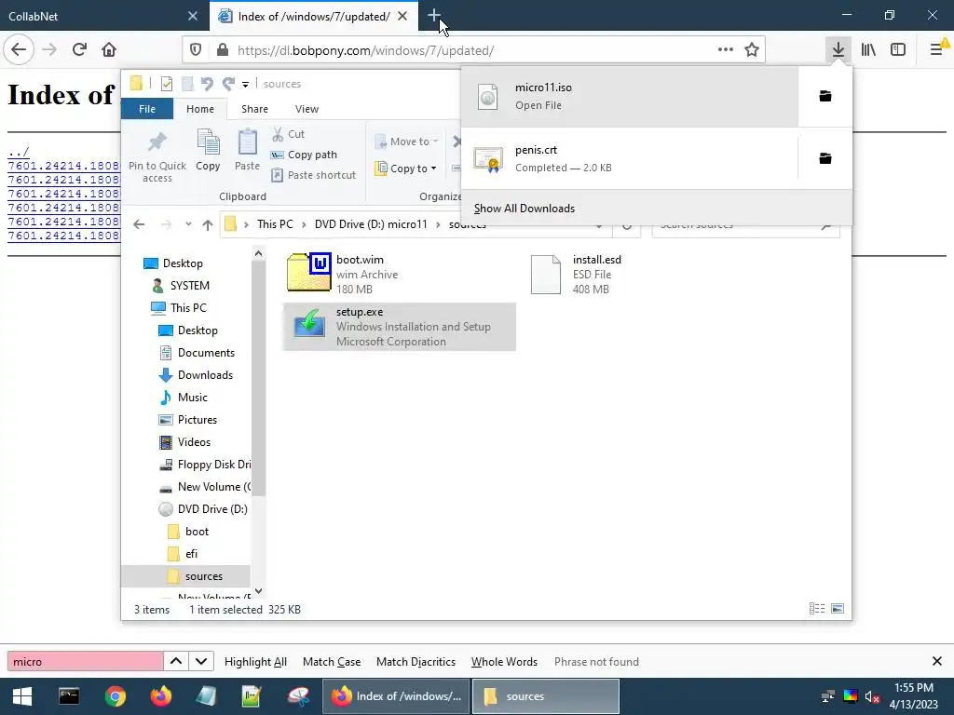Open Downloads in the navigation pane

[x=205, y=375]
